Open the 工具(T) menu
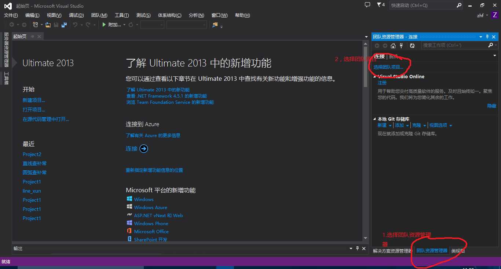The width and height of the screenshot is (501, 269). (x=122, y=15)
